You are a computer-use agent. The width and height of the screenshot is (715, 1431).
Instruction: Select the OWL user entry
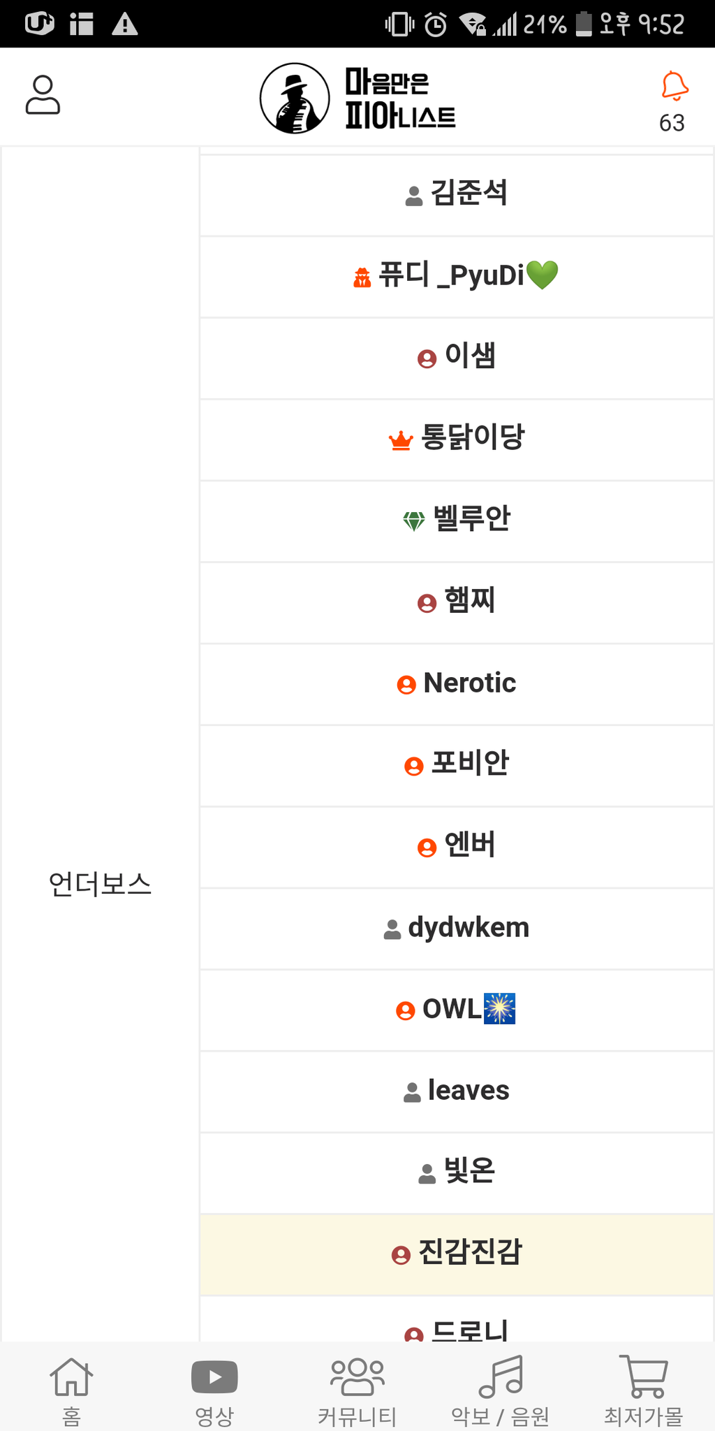pos(457,1010)
